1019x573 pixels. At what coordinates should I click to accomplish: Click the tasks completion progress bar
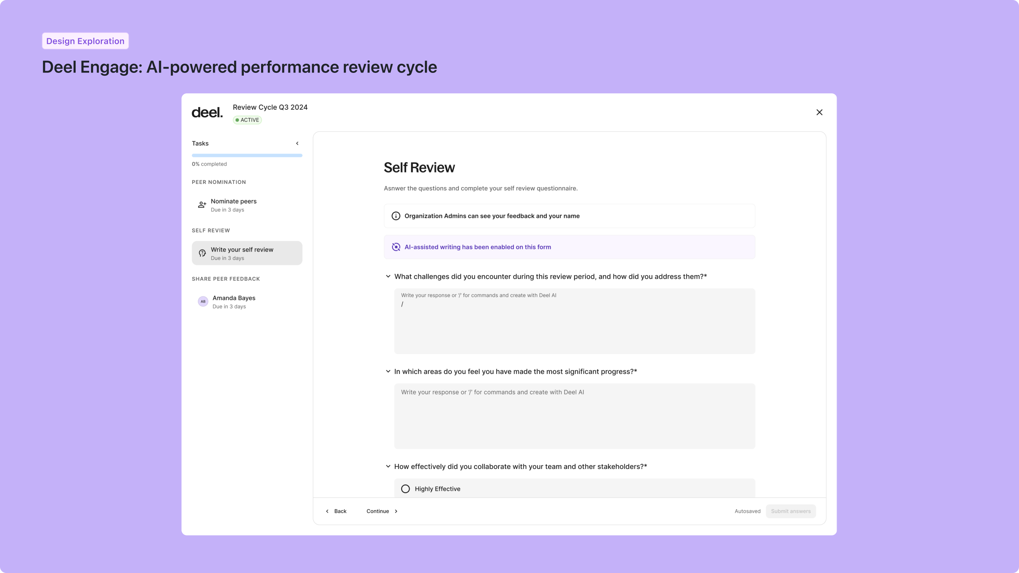pos(247,156)
